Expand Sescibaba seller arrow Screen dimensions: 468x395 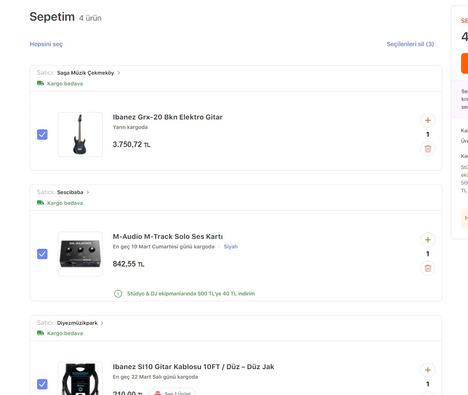coord(88,192)
